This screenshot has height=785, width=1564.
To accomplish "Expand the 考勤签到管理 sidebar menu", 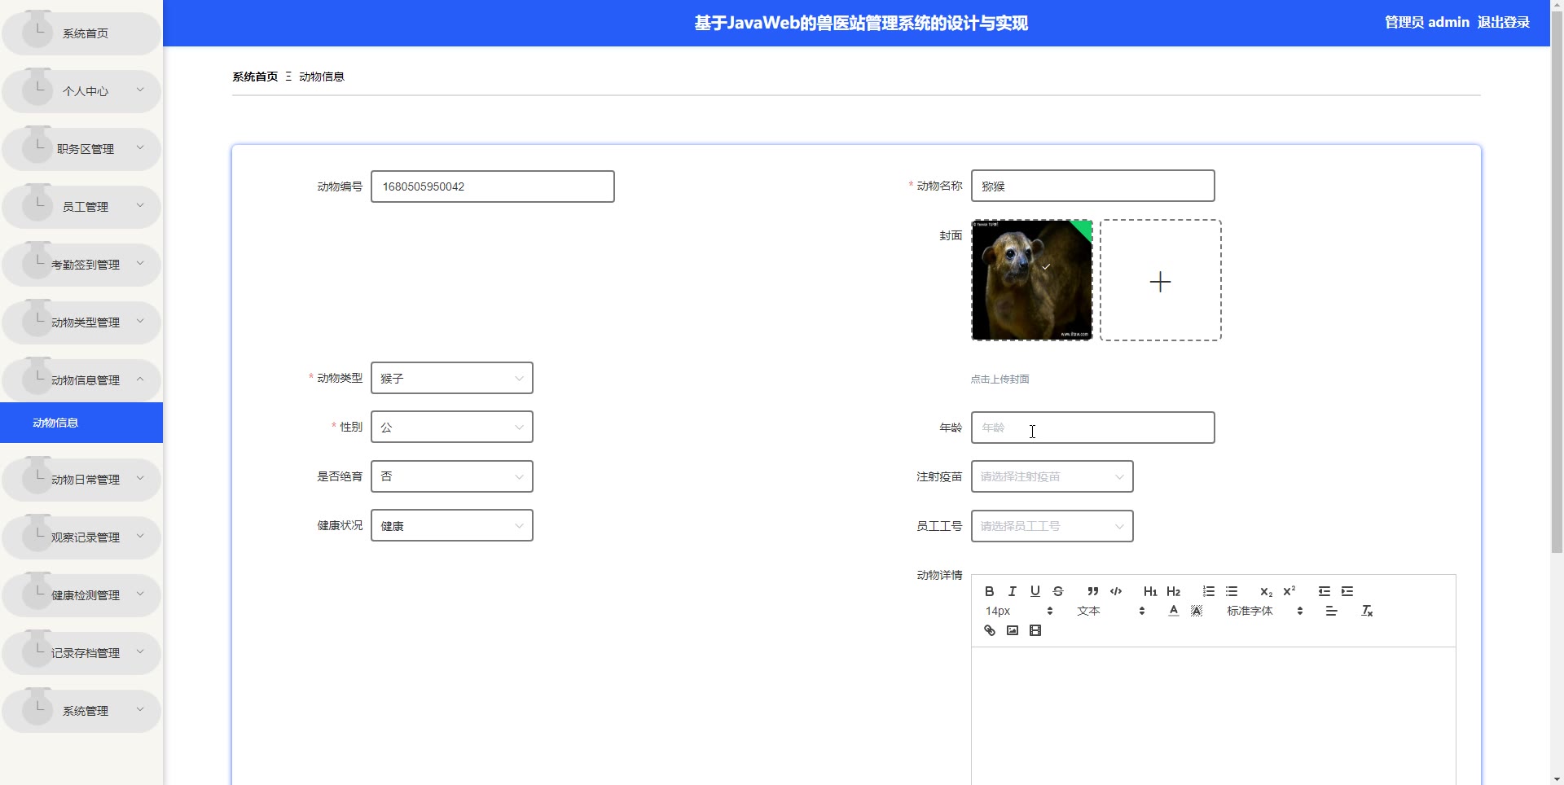I will [81, 265].
